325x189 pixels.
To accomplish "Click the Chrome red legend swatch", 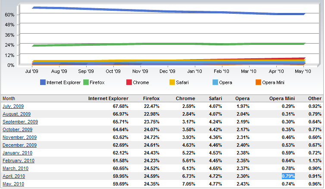I will pyautogui.click(x=129, y=82).
